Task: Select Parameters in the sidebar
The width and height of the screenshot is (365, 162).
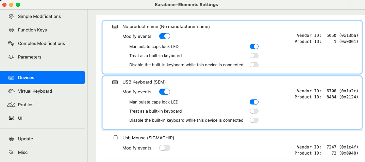Action: (x=43, y=57)
